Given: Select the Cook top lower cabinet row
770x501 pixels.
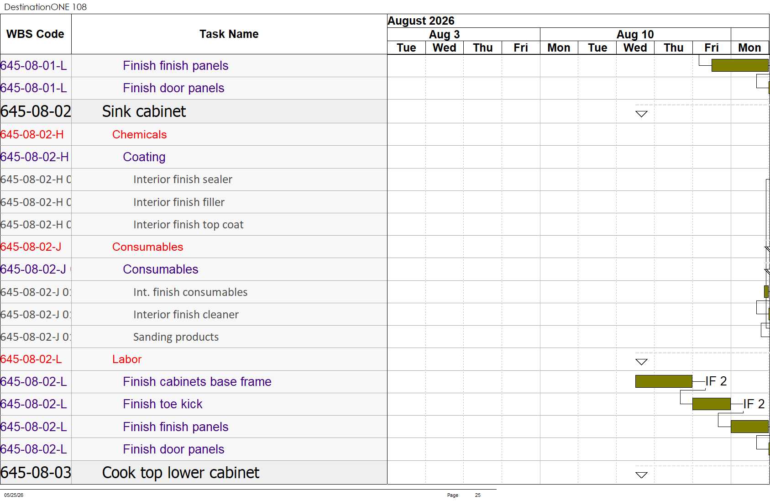Looking at the screenshot, I should (x=194, y=472).
